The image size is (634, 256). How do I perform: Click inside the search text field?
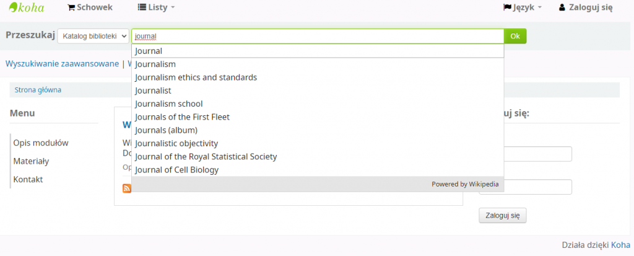click(317, 36)
